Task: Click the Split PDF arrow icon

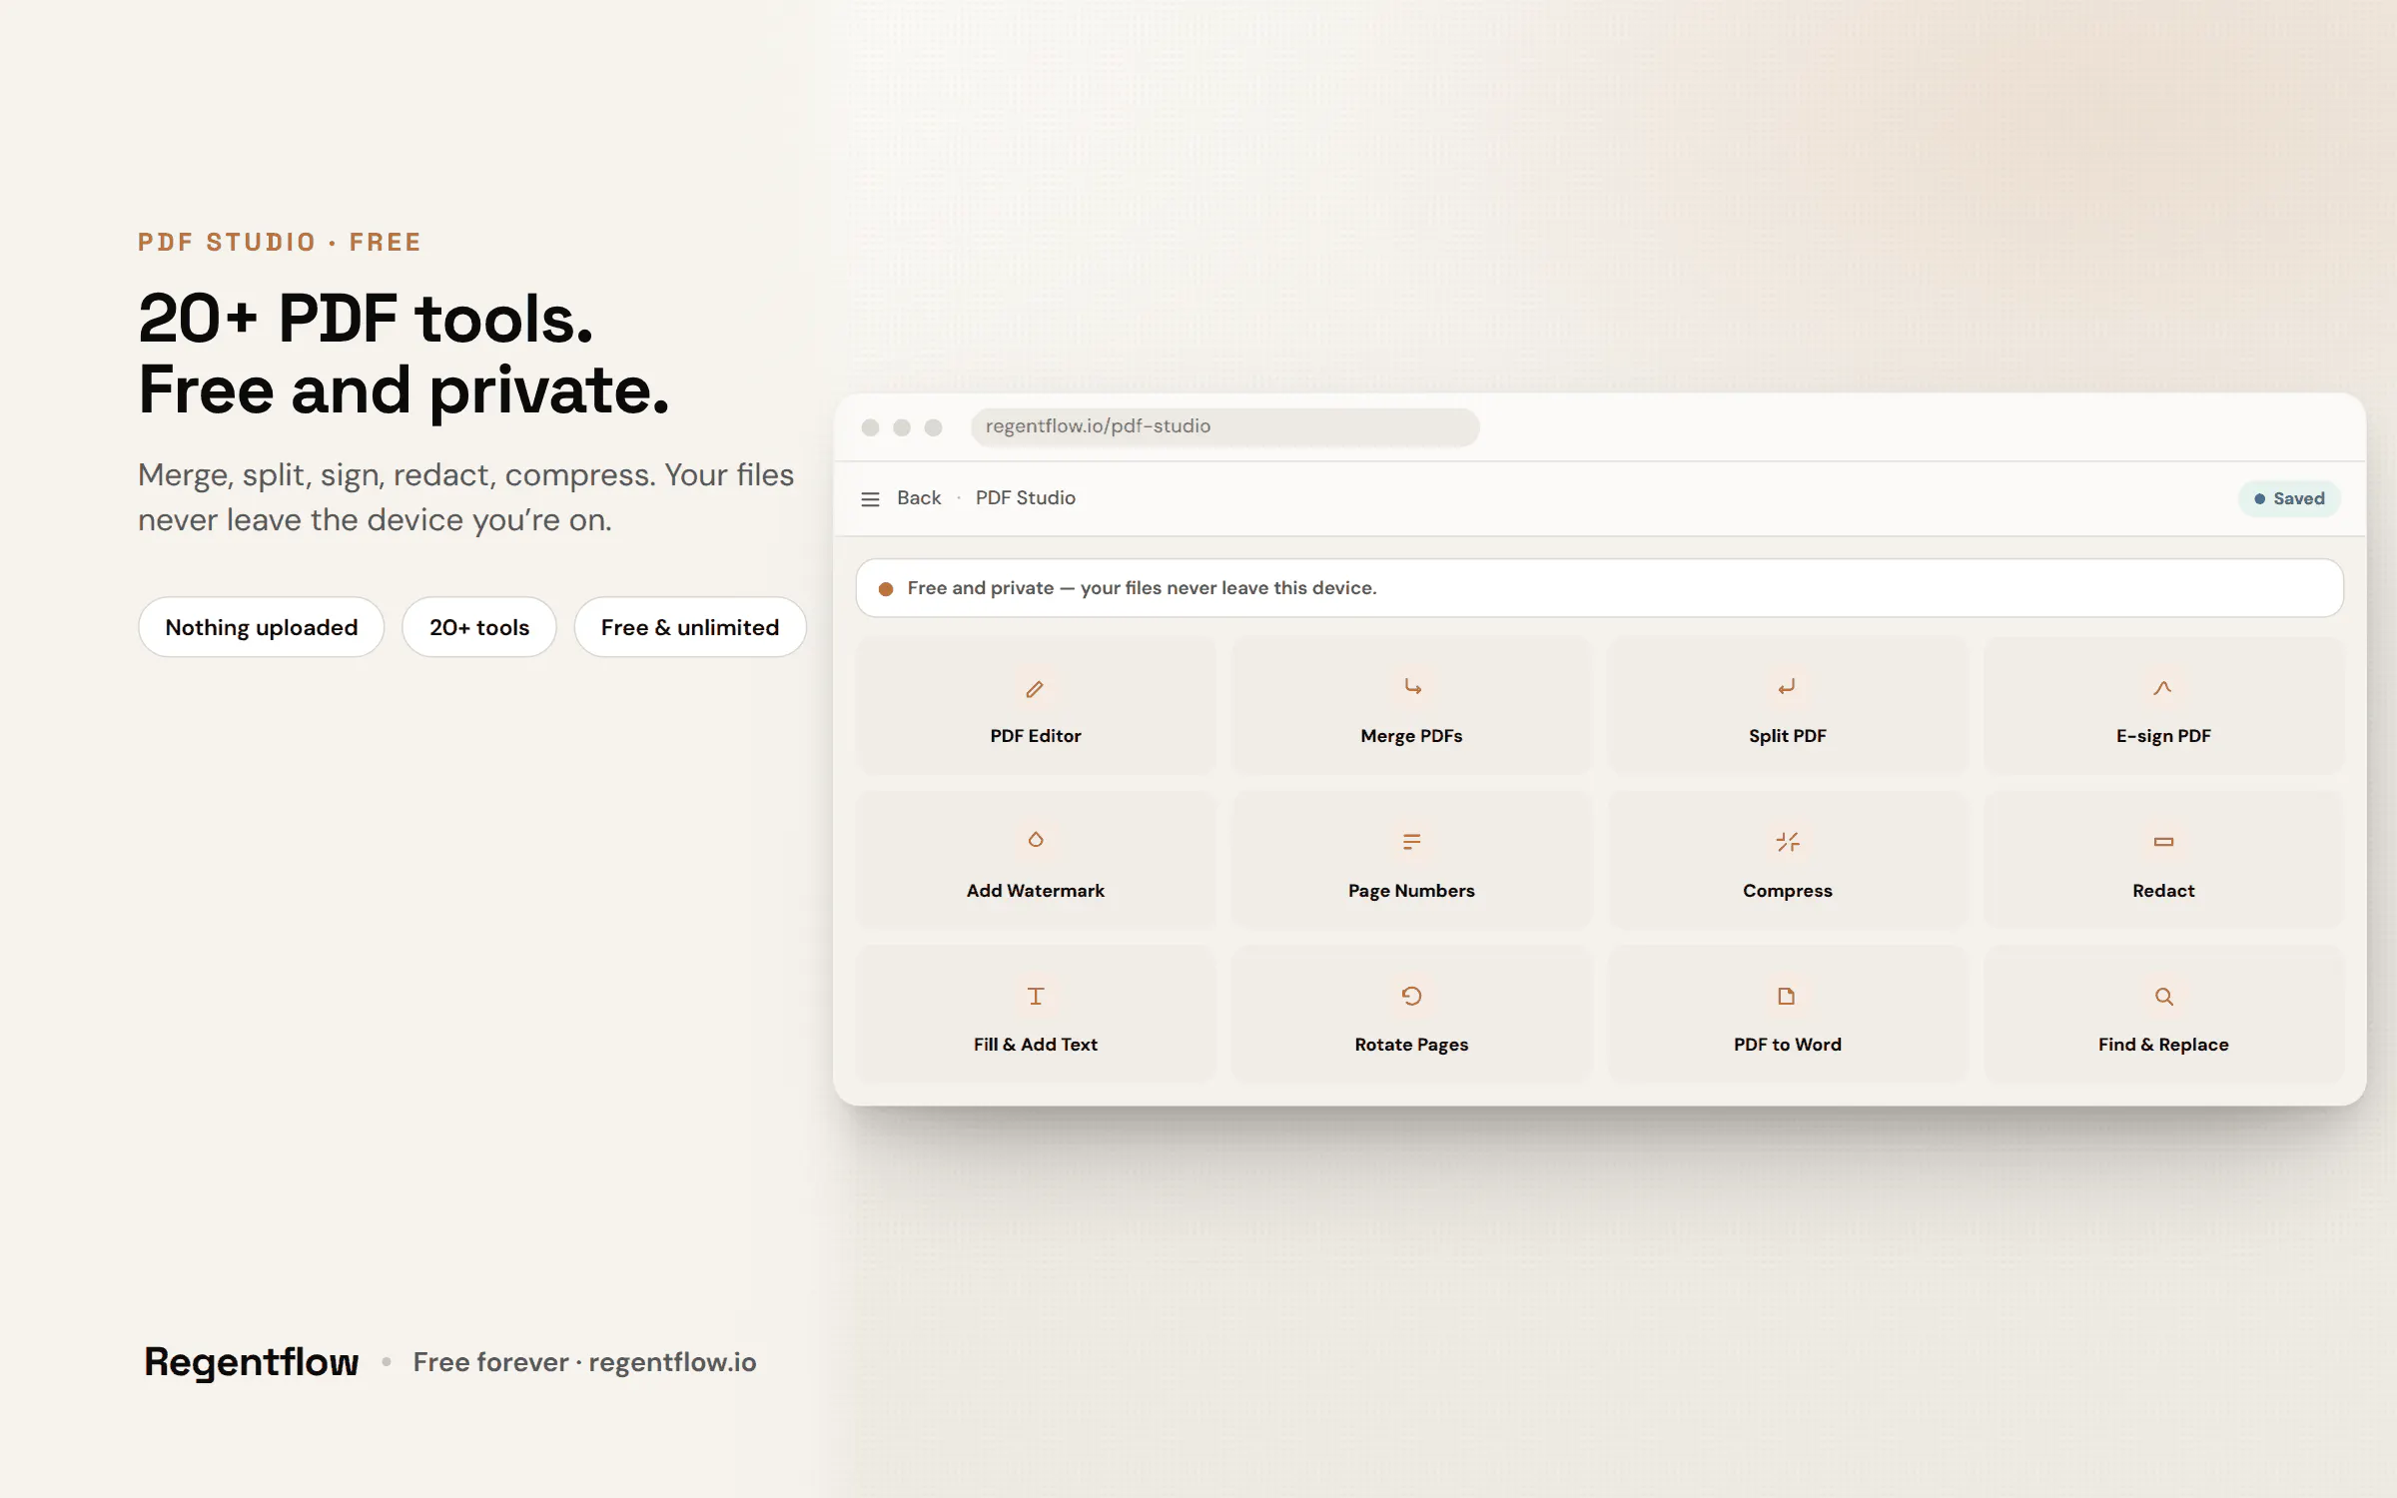Action: pyautogui.click(x=1787, y=687)
